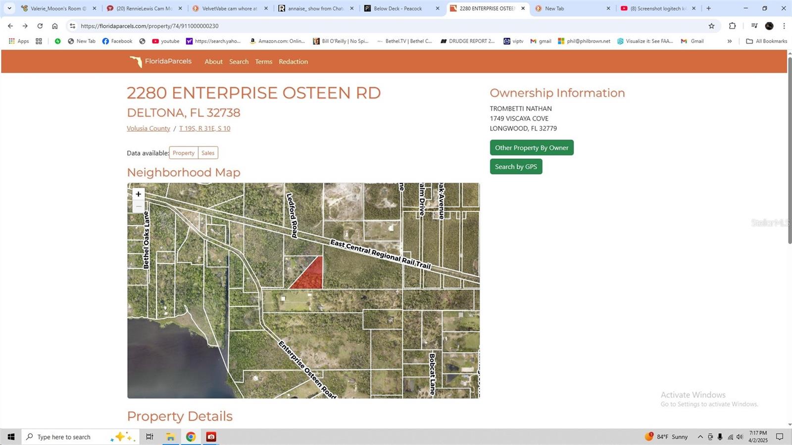Expand the hidden bookmarks overflow chevron
The image size is (792, 445).
click(729, 41)
